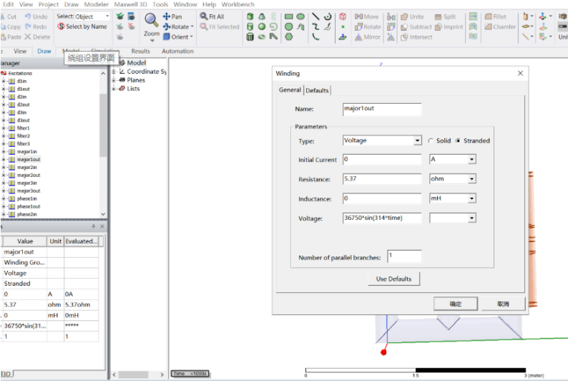Open the winding Type dropdown
This screenshot has width=568, height=381.
pyautogui.click(x=418, y=141)
